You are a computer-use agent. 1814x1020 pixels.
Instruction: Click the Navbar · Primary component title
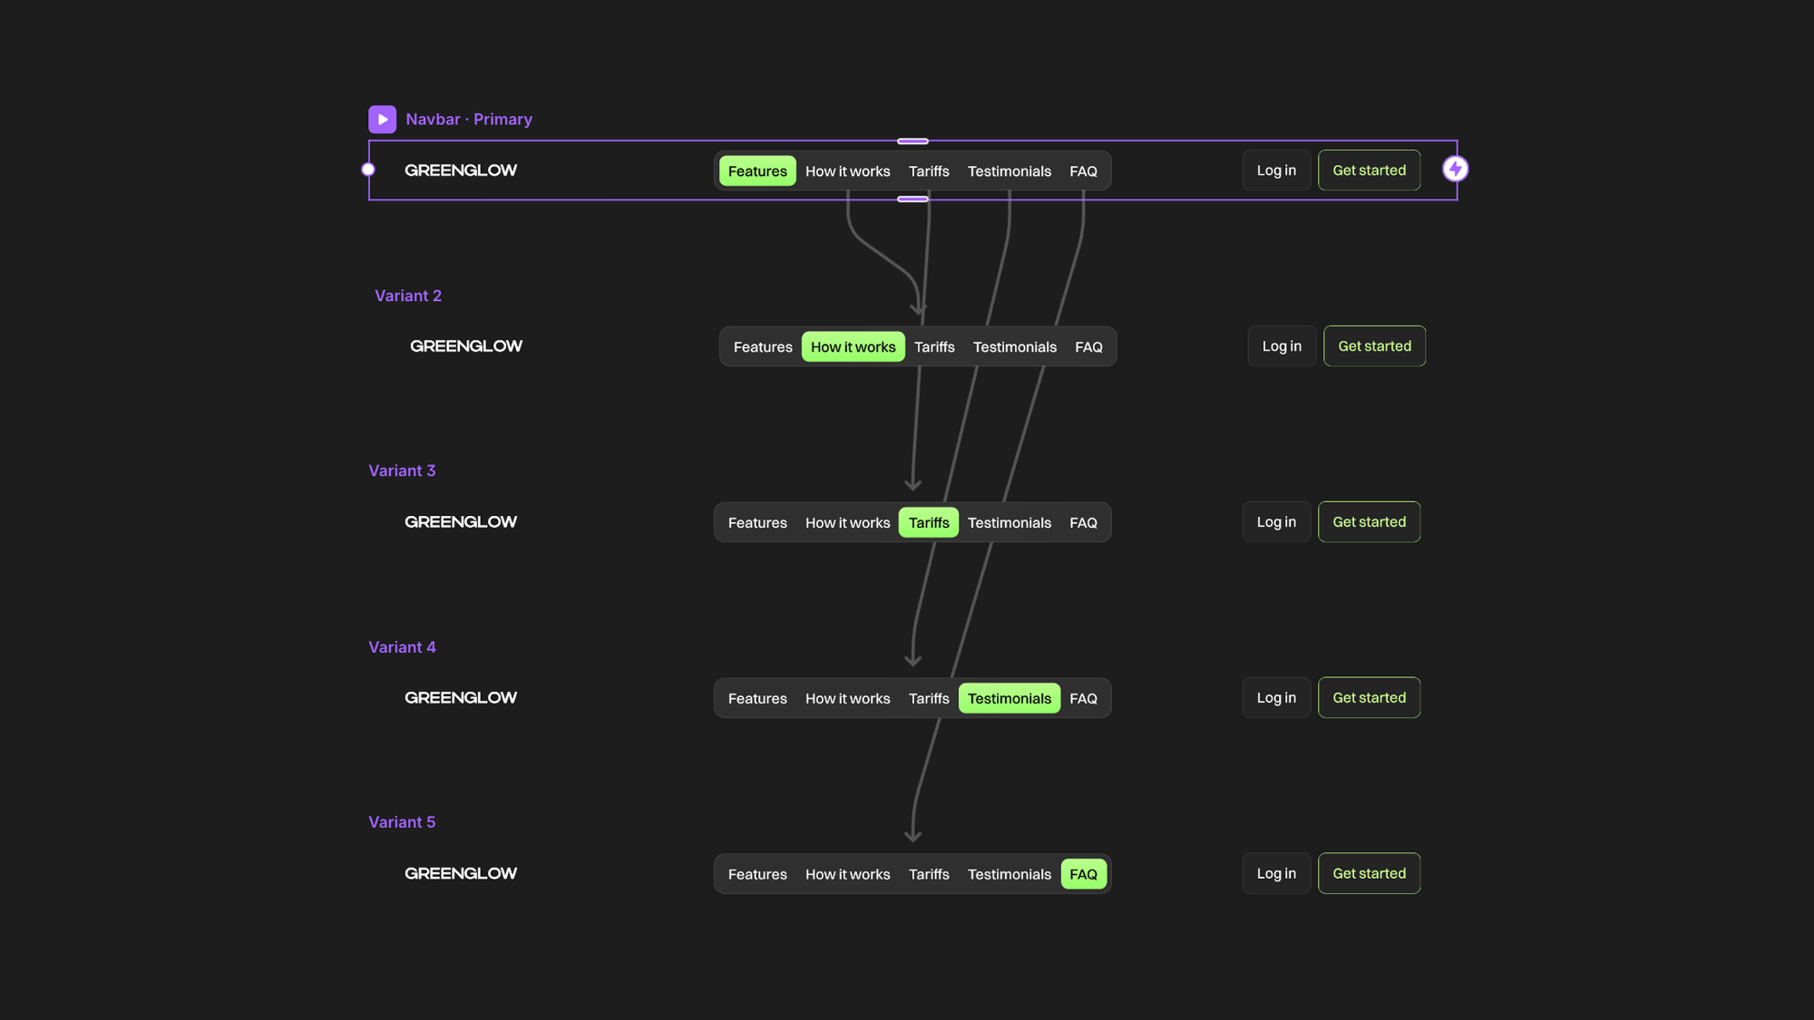pyautogui.click(x=468, y=120)
